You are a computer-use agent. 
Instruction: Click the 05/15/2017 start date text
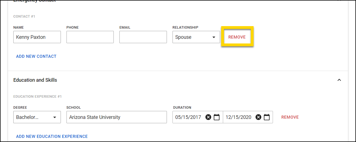[188, 117]
